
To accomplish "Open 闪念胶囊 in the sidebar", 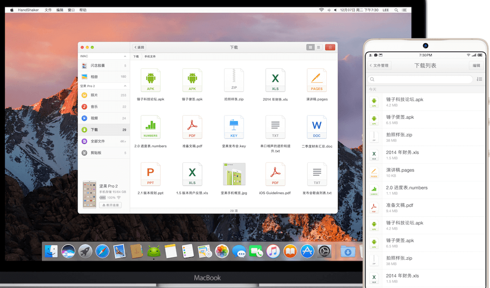I will pos(104,66).
